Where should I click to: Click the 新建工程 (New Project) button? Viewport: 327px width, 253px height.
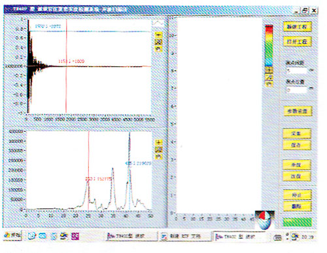(x=297, y=27)
